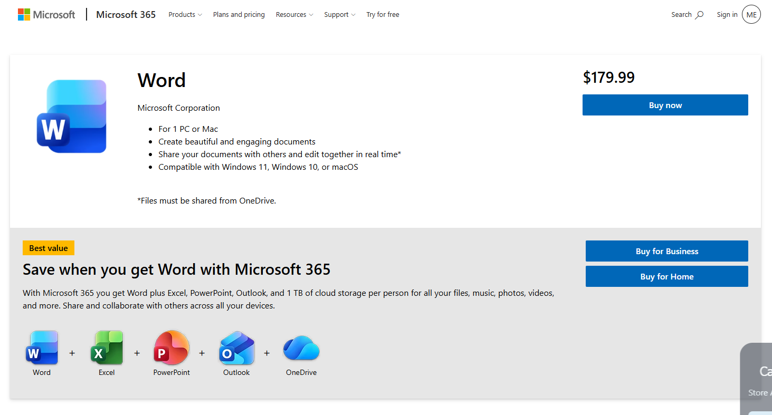
Task: Click the 'Files must be shared from OneDrive' note
Action: point(207,200)
